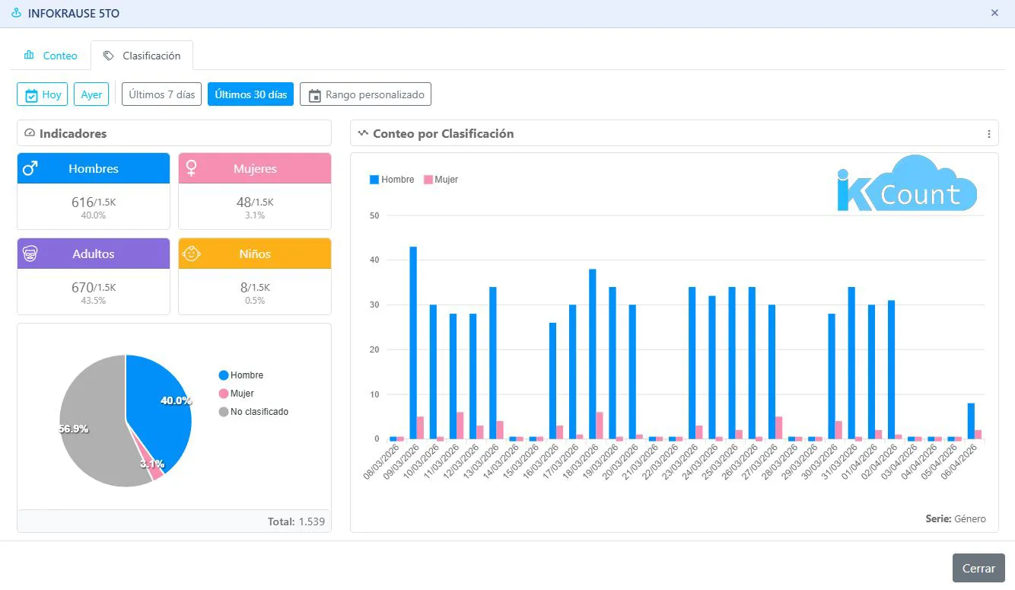Filter by Últimos 7 días

click(161, 94)
